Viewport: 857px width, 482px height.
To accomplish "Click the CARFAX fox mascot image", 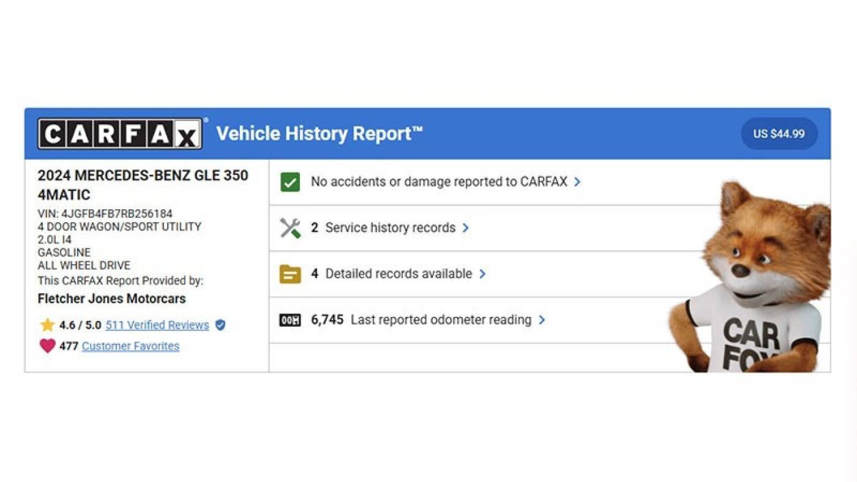I will [x=750, y=276].
